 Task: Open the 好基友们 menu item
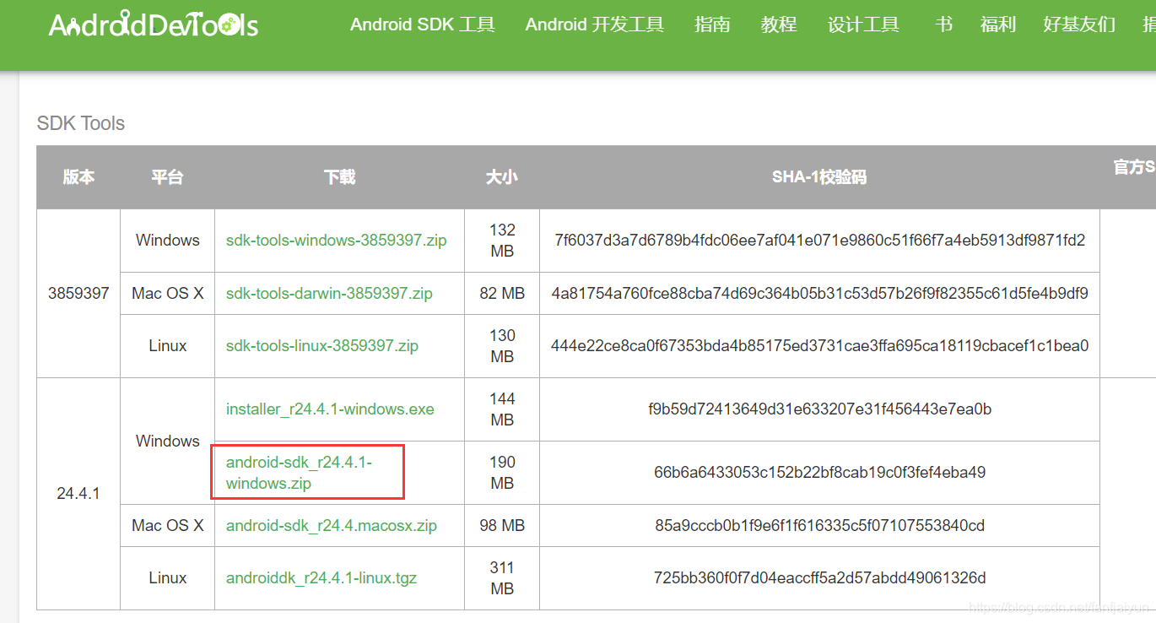tap(1079, 24)
